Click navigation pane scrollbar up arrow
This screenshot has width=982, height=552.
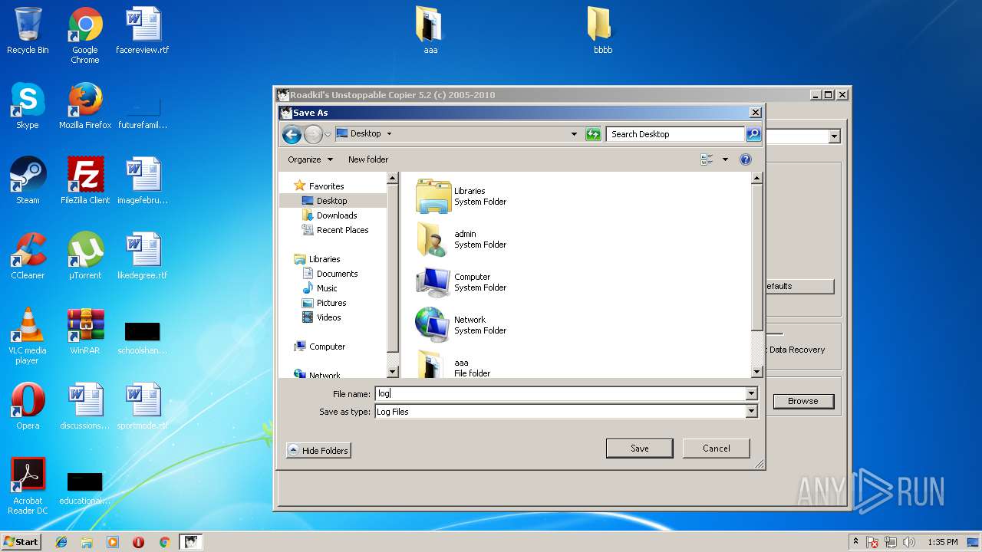tap(392, 179)
